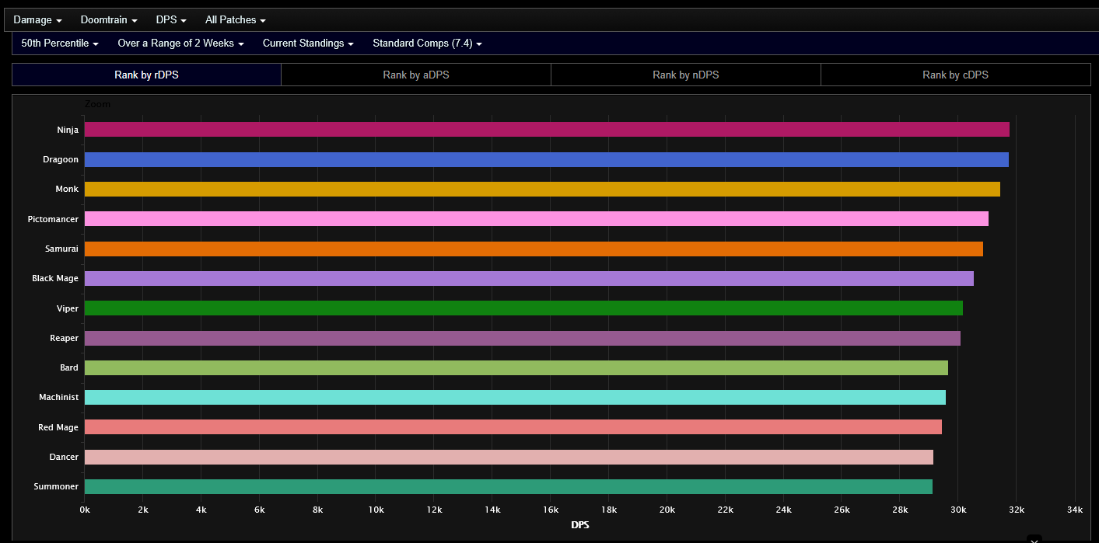Switch to the Rank by aDPS tab
The height and width of the screenshot is (543, 1099).
[416, 75]
